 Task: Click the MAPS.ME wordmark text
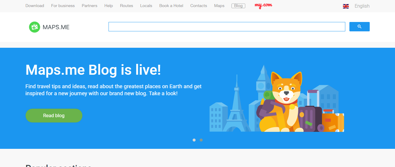coord(56,27)
